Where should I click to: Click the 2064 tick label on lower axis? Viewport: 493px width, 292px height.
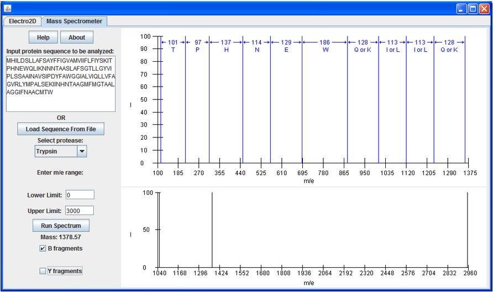click(x=325, y=273)
